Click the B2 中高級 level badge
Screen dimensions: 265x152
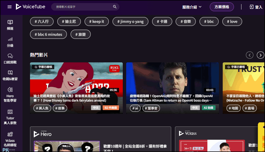tap(111, 108)
